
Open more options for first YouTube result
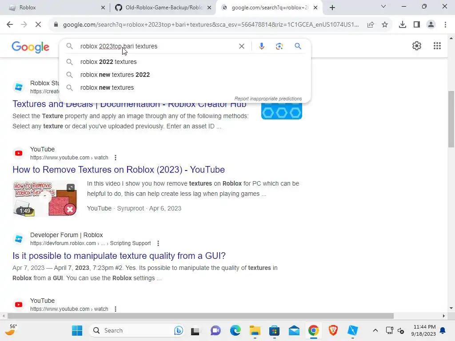click(116, 158)
